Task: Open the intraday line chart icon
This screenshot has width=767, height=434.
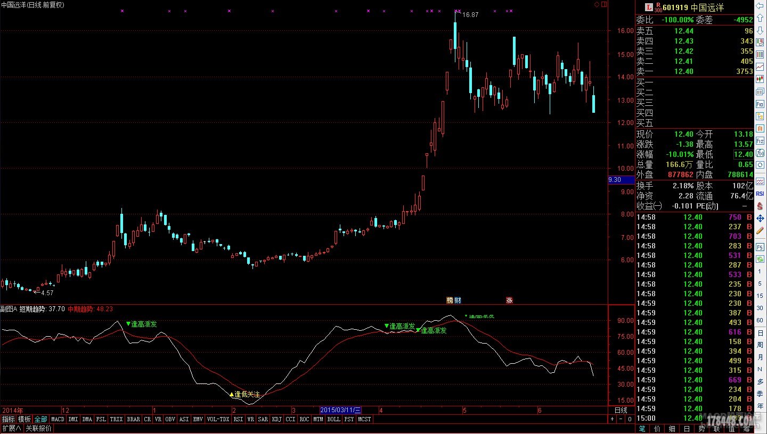Action: [760, 67]
